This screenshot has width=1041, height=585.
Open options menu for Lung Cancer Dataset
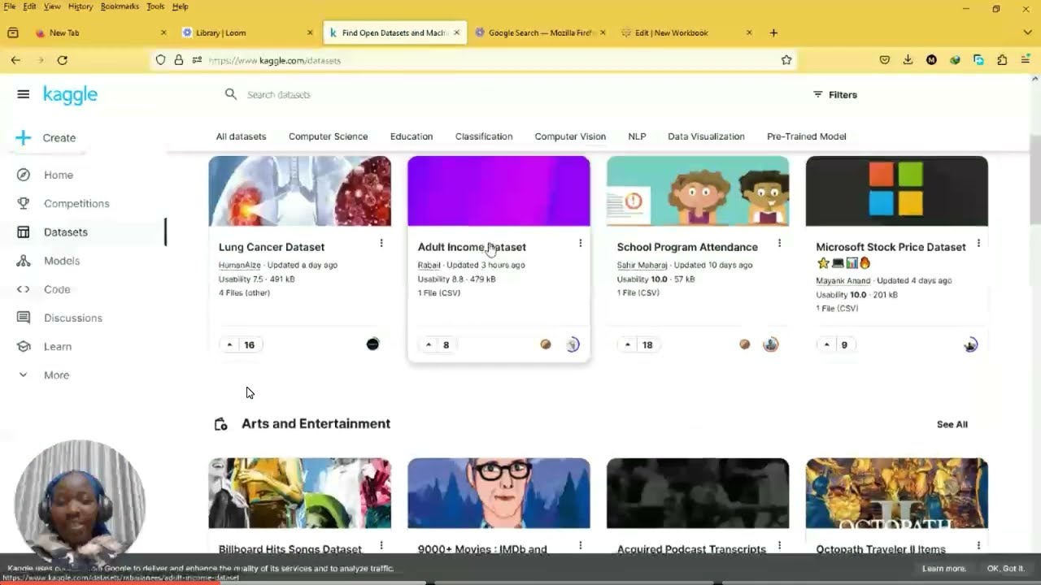381,243
